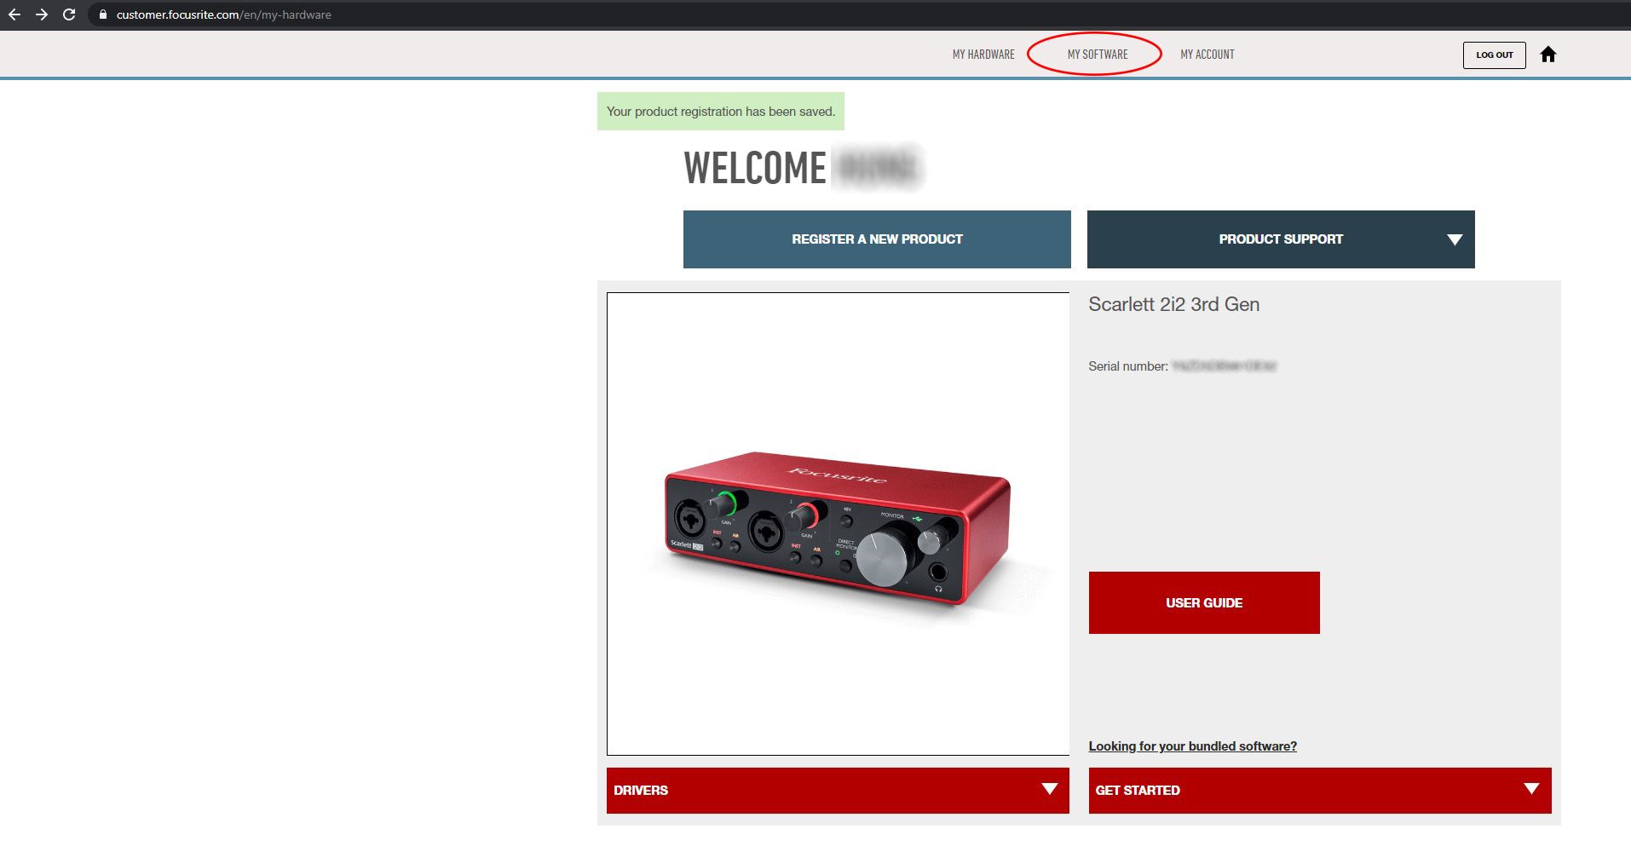Open the Scarlett User Guide
The height and width of the screenshot is (852, 1631).
click(x=1203, y=602)
